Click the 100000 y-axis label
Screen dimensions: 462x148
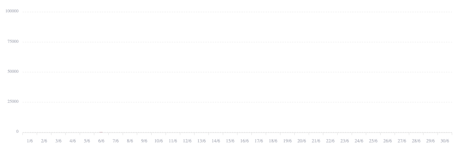(12, 11)
